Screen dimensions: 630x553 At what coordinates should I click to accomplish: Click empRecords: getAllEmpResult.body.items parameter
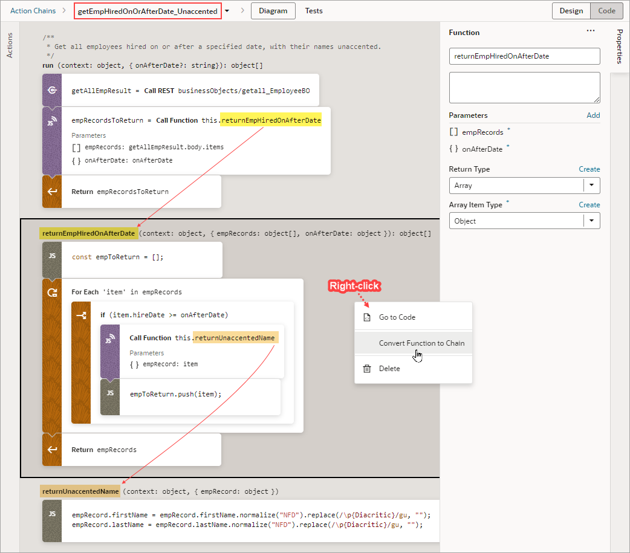tap(148, 147)
